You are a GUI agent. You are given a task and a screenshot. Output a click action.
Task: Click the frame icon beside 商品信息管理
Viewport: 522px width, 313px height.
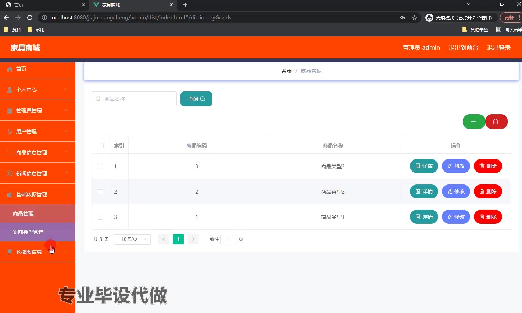click(x=10, y=152)
